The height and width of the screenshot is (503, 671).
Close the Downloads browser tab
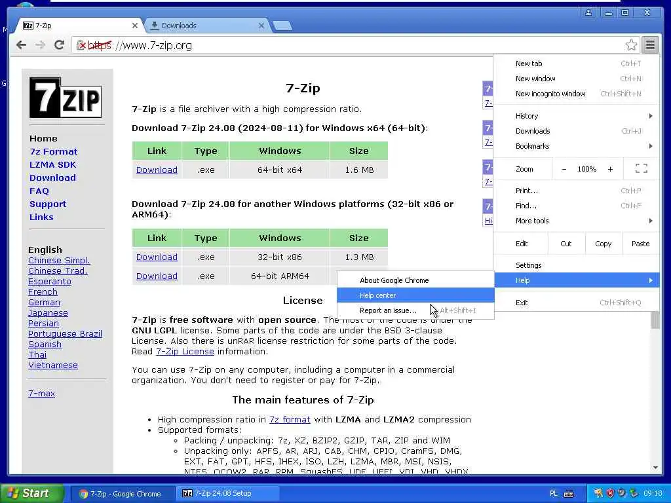click(261, 26)
